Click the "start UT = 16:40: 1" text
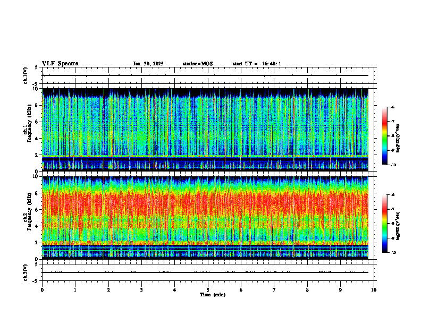The height and width of the screenshot is (325, 421). (257, 64)
